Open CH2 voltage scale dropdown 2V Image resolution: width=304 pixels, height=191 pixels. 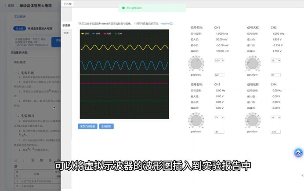pyautogui.click(x=275, y=61)
